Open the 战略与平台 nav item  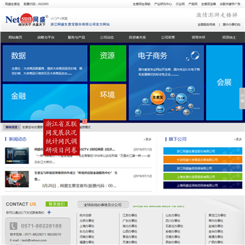point(46,37)
